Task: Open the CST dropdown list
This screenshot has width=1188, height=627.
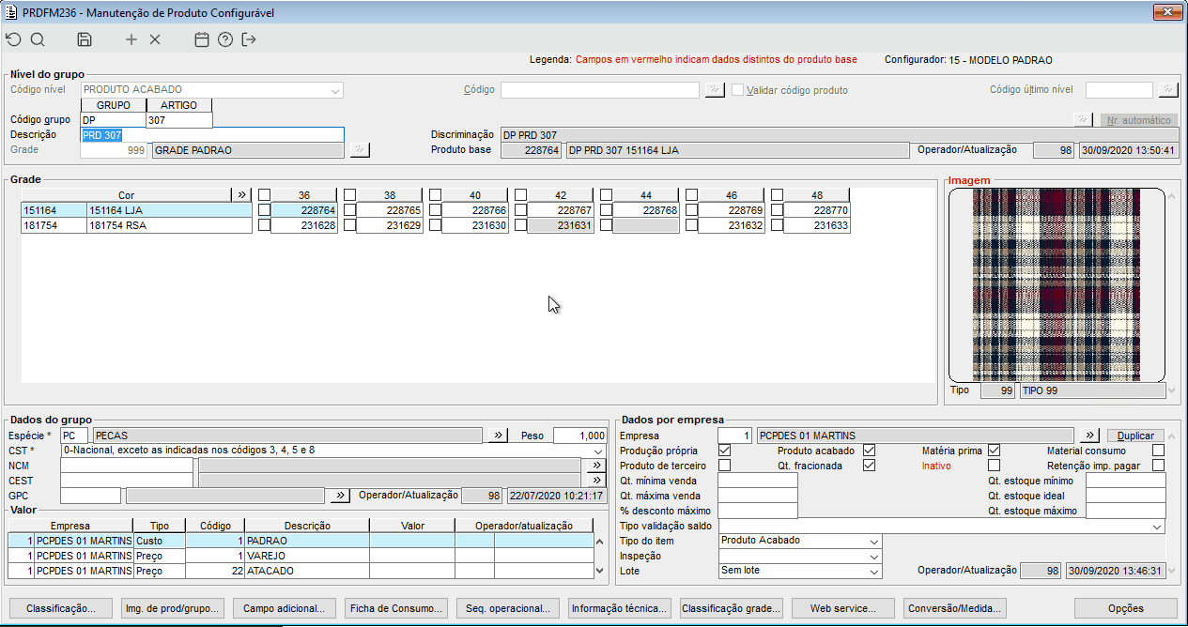Action: 599,451
